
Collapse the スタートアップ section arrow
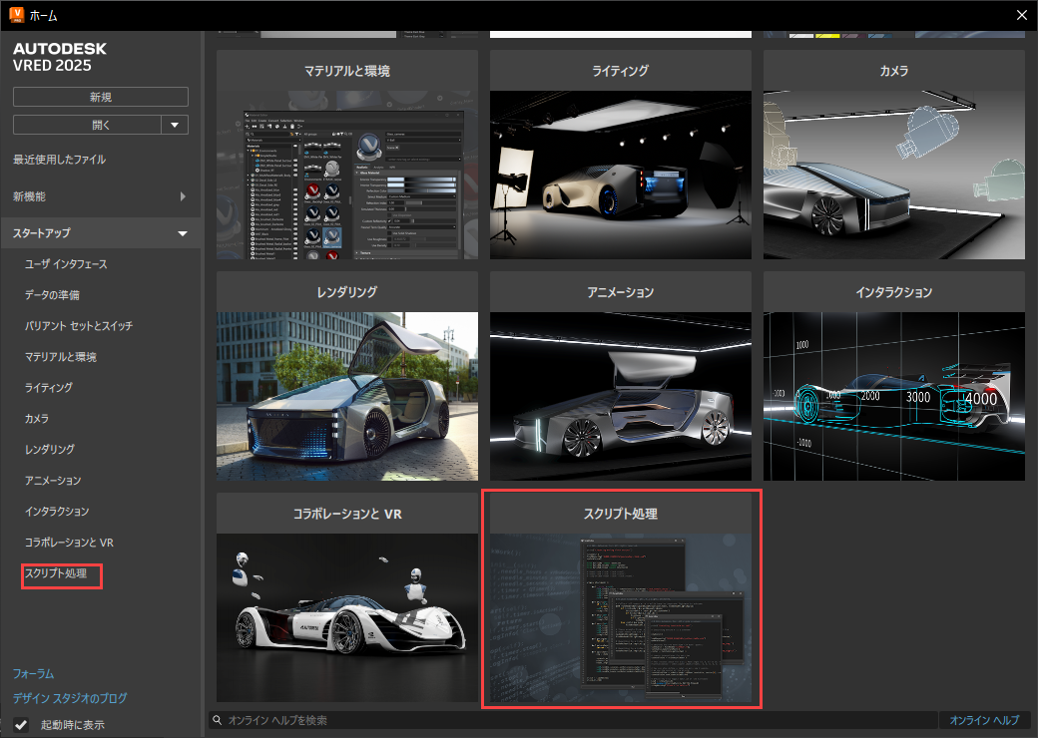tap(183, 233)
